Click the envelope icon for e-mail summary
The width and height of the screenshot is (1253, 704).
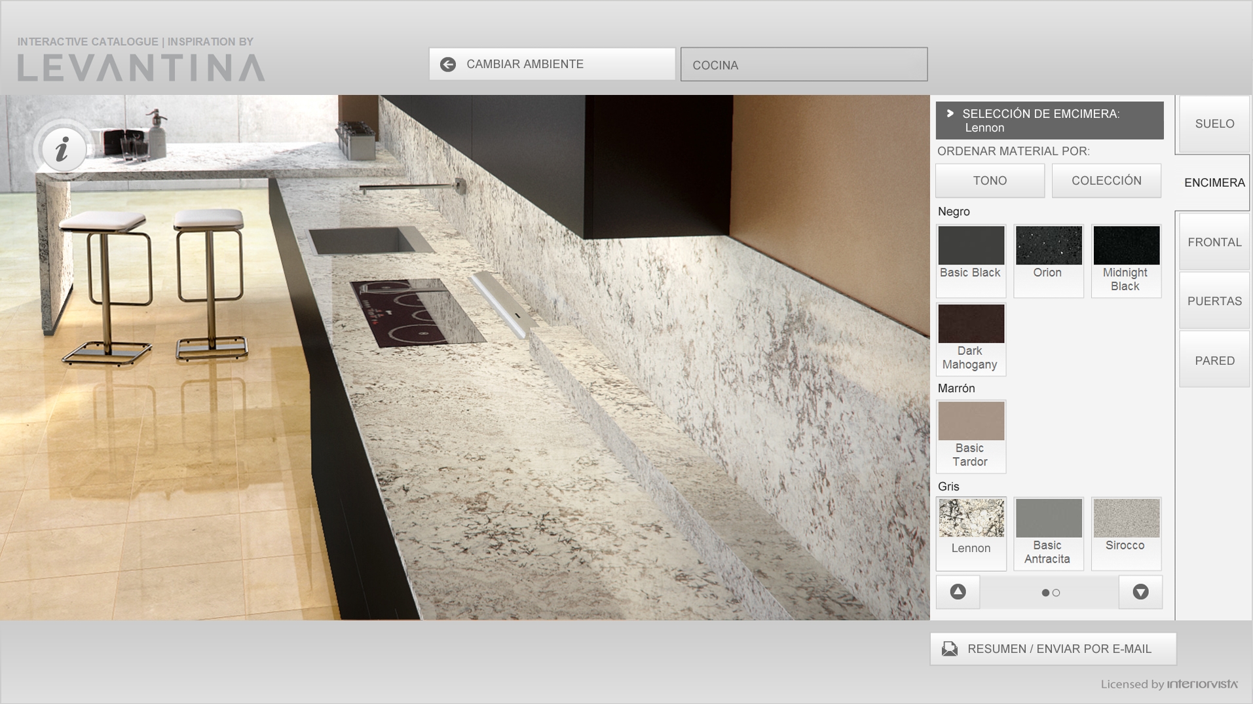950,649
